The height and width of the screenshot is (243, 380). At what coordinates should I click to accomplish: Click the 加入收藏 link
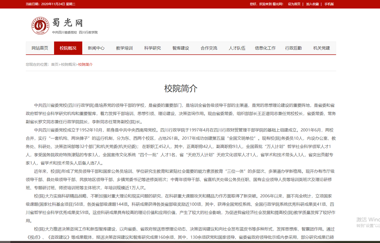[312, 4]
